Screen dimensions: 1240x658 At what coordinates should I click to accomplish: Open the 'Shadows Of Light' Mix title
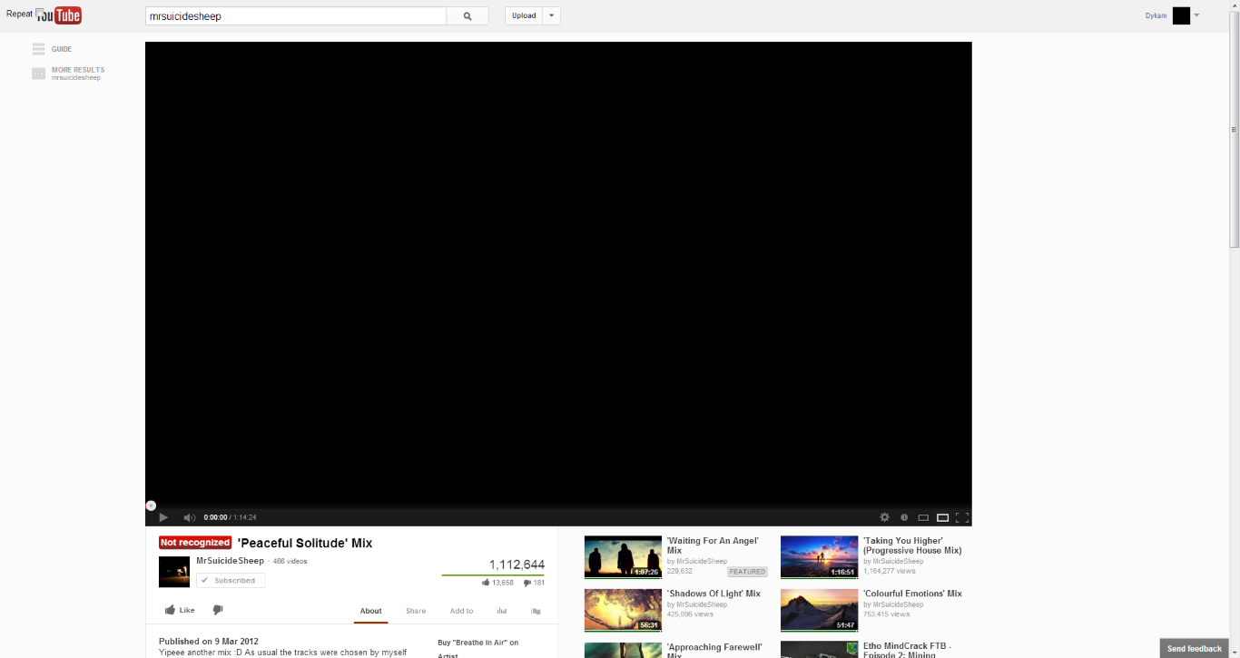coord(713,594)
